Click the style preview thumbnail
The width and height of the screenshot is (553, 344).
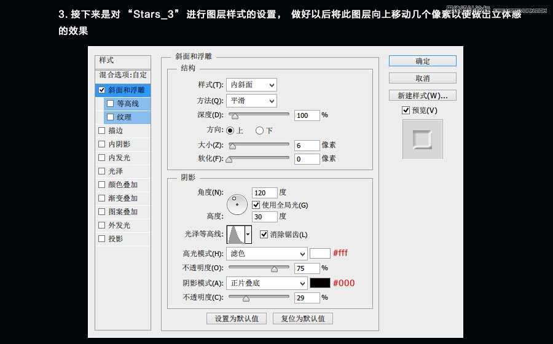(423, 139)
